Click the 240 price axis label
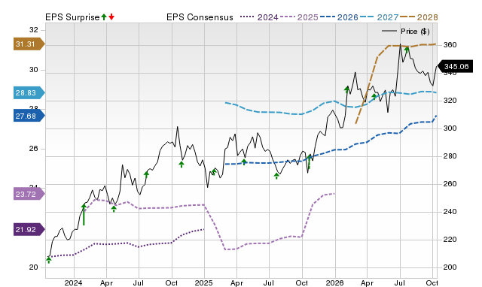The width and height of the screenshot is (482, 287). point(450,212)
